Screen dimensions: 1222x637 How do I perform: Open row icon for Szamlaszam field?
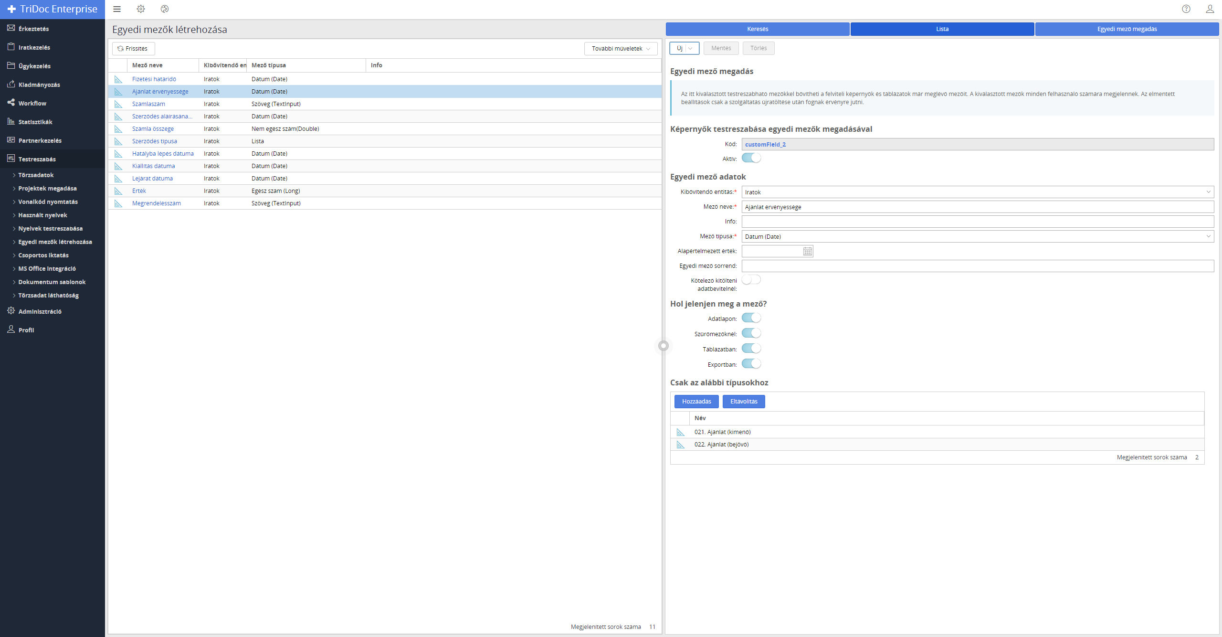[x=118, y=104]
